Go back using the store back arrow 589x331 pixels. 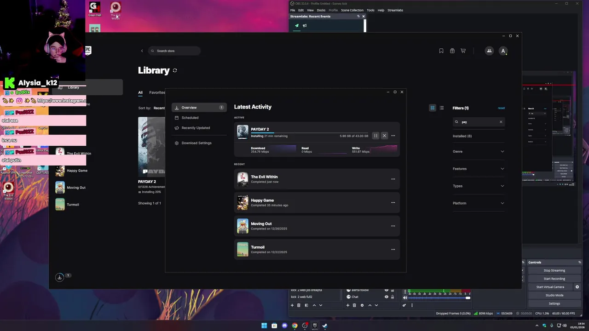[x=142, y=51]
